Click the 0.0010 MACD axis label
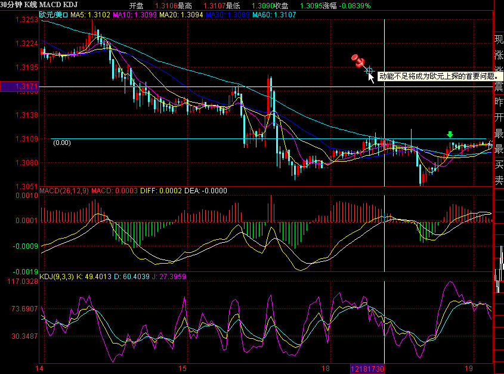 click(x=27, y=196)
